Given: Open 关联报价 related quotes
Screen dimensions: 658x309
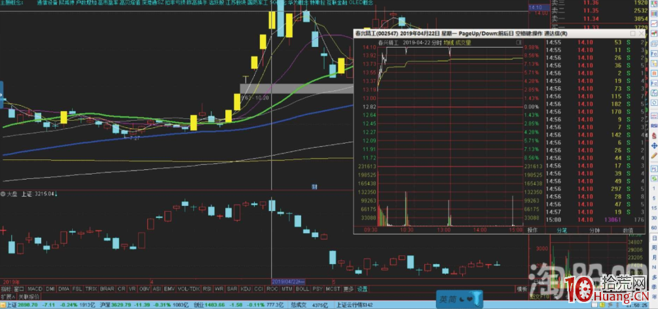Looking at the screenshot, I should point(29,295).
